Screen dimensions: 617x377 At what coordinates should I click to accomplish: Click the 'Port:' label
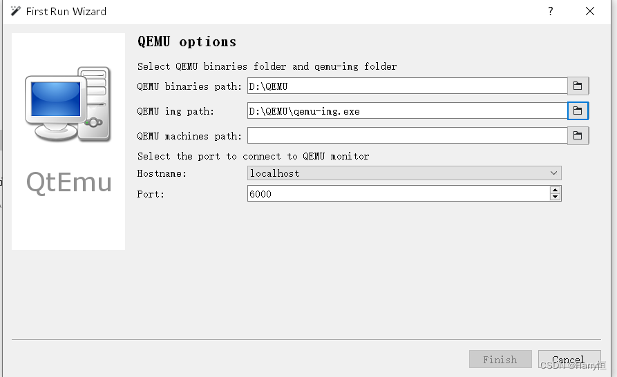(x=151, y=194)
